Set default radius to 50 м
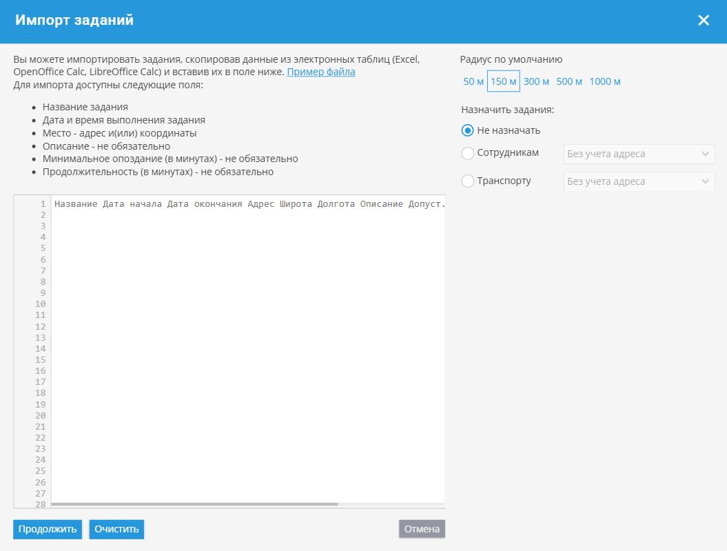The width and height of the screenshot is (727, 551). (x=473, y=81)
